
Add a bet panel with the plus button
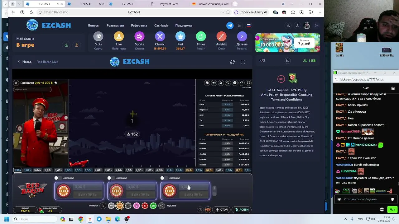(x=214, y=188)
